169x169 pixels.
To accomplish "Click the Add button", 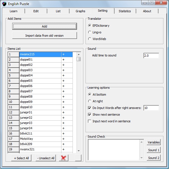I will [x=44, y=26].
